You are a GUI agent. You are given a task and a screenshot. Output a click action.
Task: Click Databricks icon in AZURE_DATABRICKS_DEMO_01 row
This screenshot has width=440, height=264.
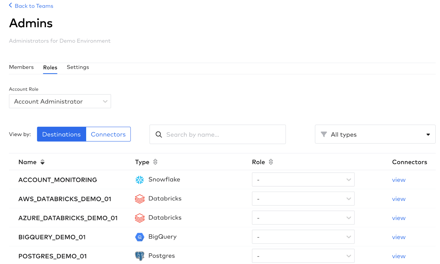pos(140,218)
